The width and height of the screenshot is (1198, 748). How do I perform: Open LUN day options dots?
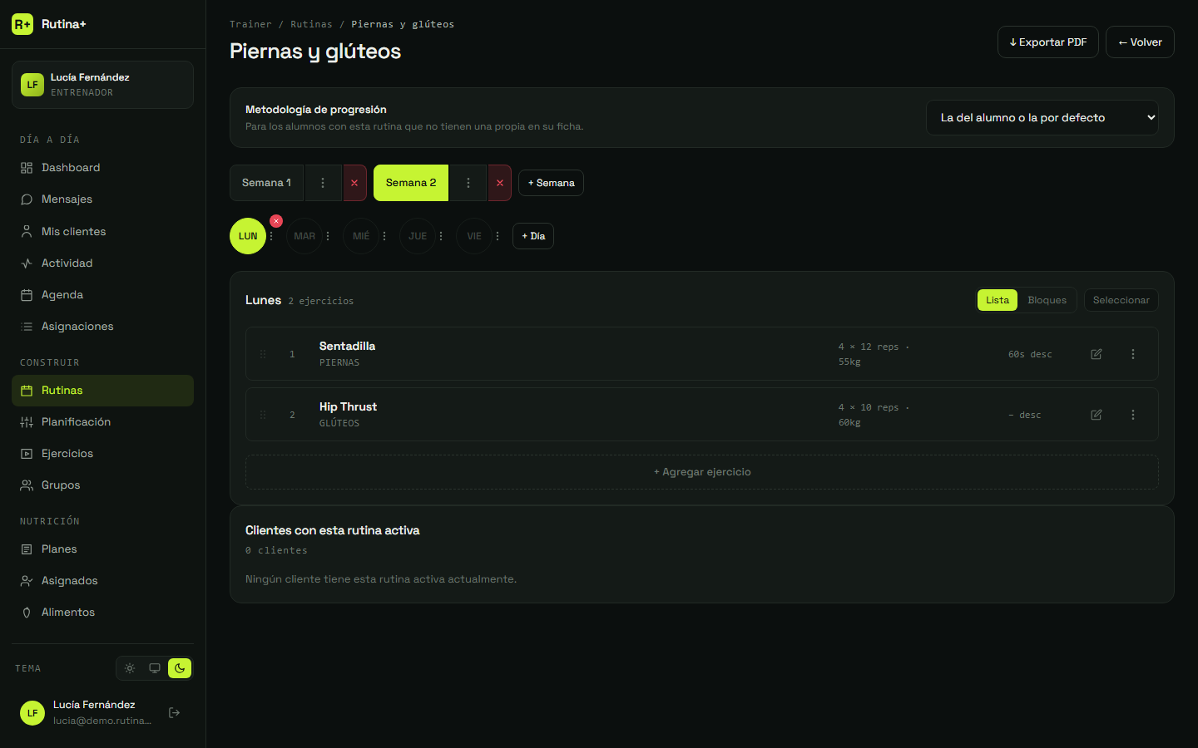pos(271,236)
